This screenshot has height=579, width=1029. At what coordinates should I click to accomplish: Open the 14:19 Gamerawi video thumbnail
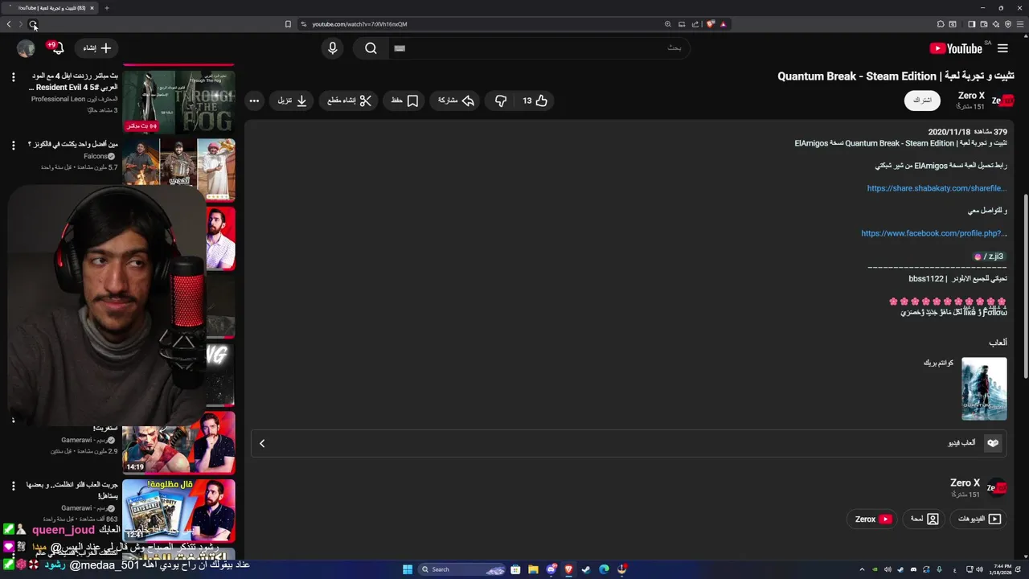[x=178, y=442]
